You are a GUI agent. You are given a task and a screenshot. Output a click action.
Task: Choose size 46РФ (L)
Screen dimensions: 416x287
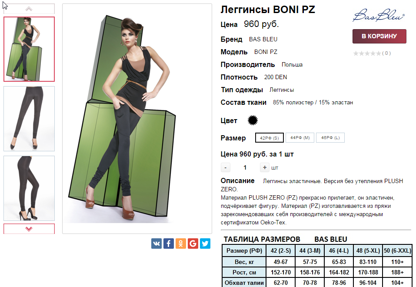coord(330,138)
